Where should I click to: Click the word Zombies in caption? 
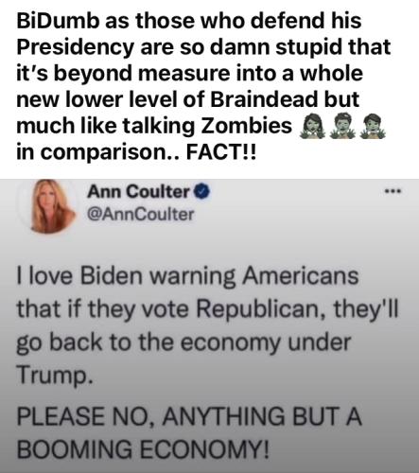tap(246, 126)
